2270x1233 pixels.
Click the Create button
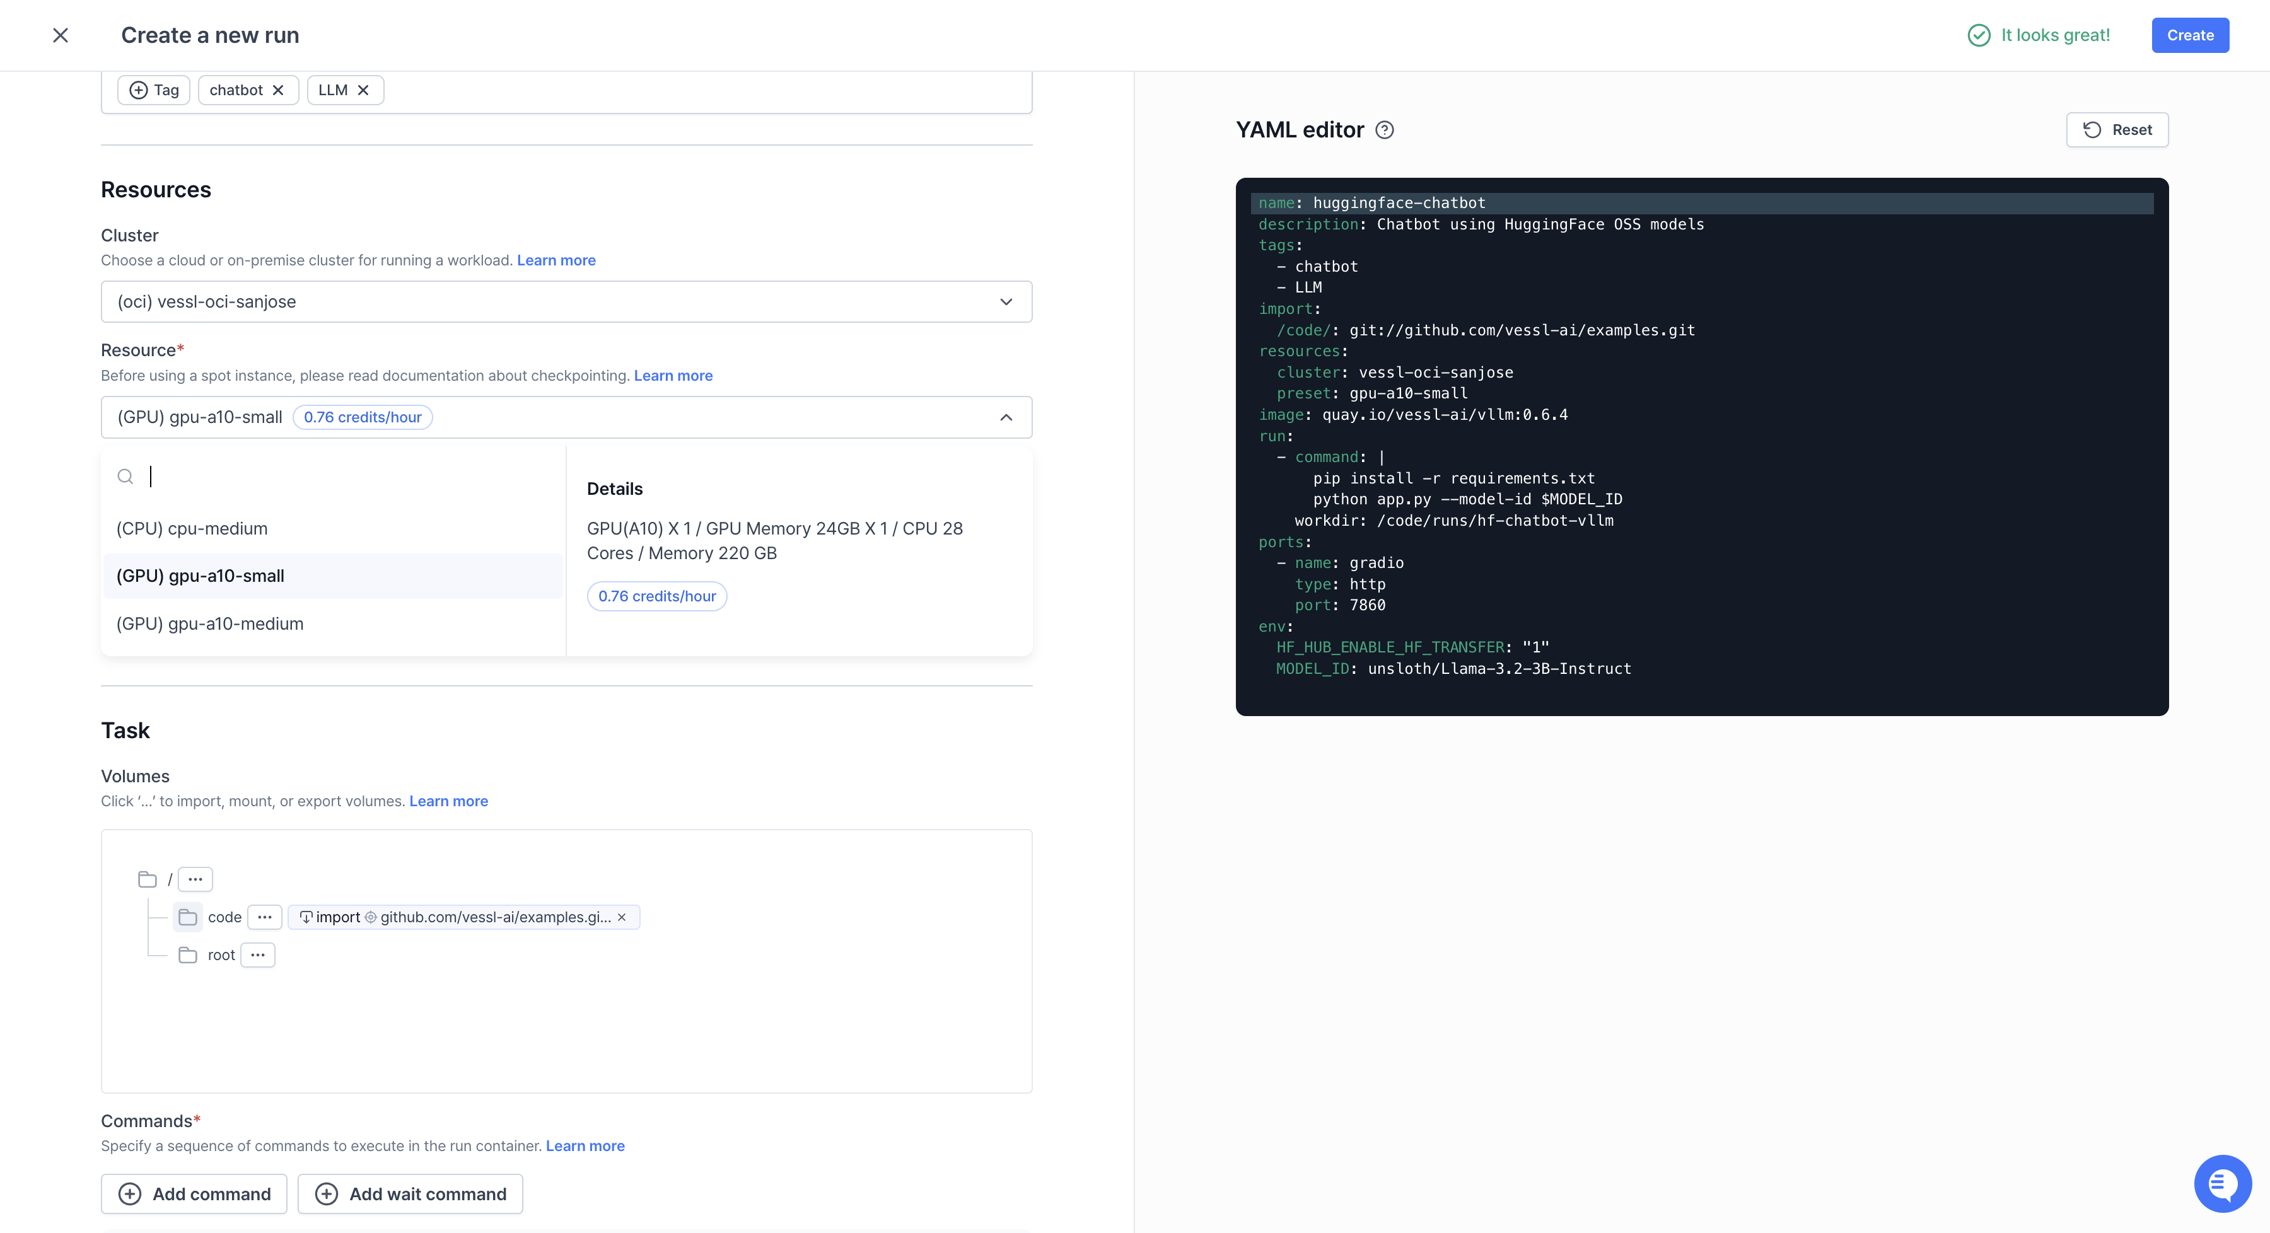pos(2190,35)
